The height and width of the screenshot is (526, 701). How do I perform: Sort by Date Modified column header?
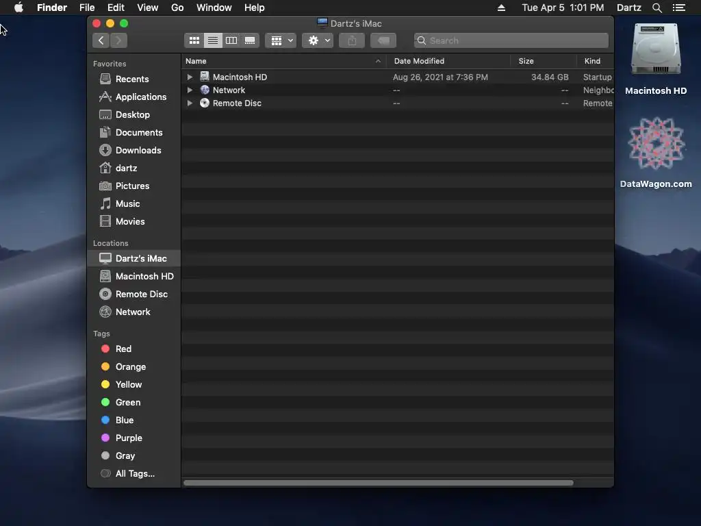(x=448, y=61)
